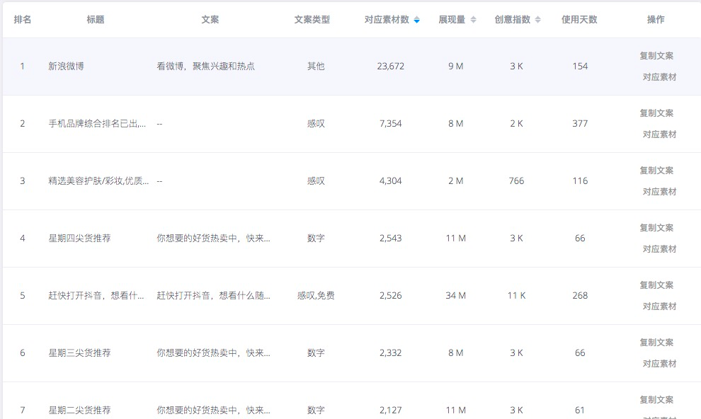Click 复制文案 for the 赶快打开抖音 row
This screenshot has width=701, height=419.
[656, 285]
